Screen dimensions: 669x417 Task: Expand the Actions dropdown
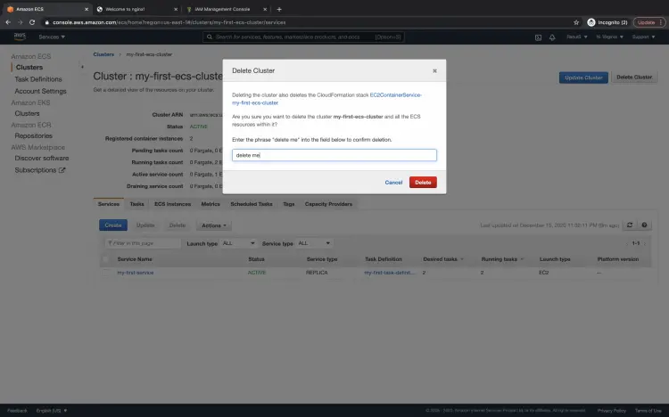pos(214,225)
